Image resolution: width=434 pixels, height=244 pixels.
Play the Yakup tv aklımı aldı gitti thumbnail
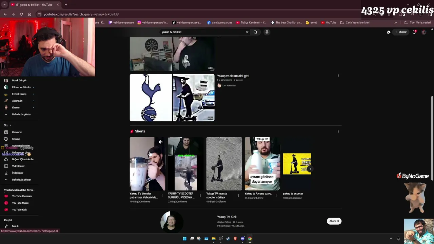(x=172, y=98)
